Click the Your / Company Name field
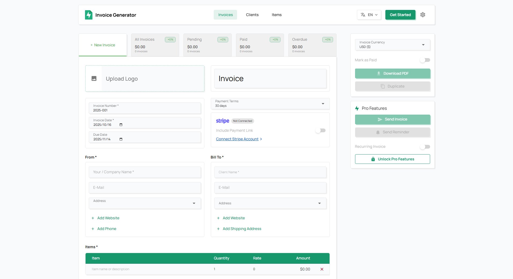Image resolution: width=513 pixels, height=279 pixels. (x=145, y=172)
